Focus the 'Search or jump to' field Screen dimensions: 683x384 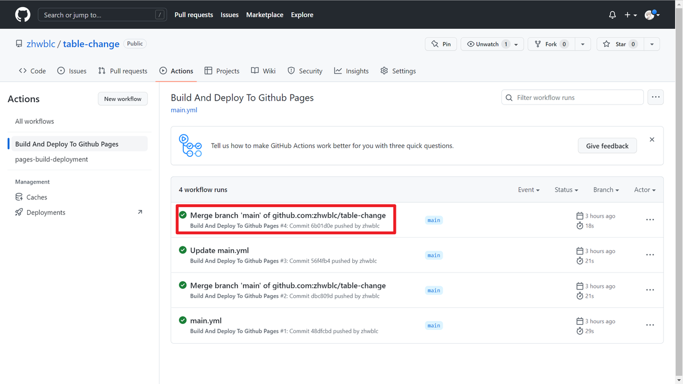[102, 15]
